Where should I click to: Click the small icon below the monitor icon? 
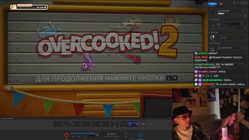click(126, 136)
